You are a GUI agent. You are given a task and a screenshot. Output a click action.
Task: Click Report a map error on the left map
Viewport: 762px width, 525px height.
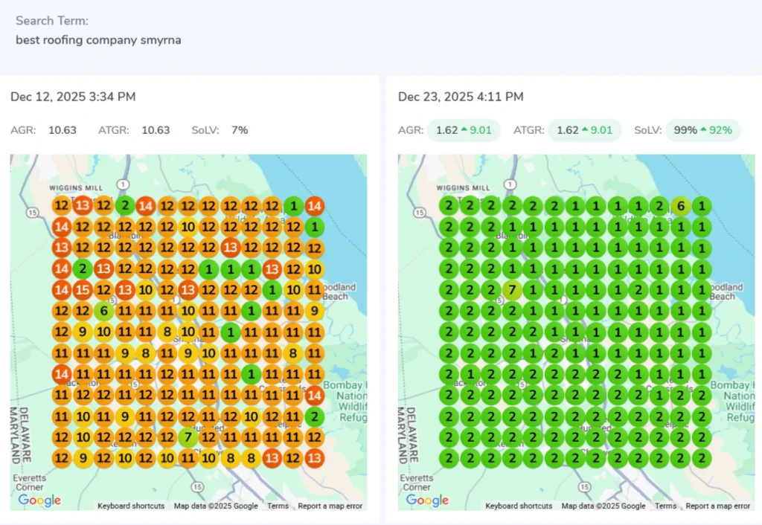click(330, 506)
